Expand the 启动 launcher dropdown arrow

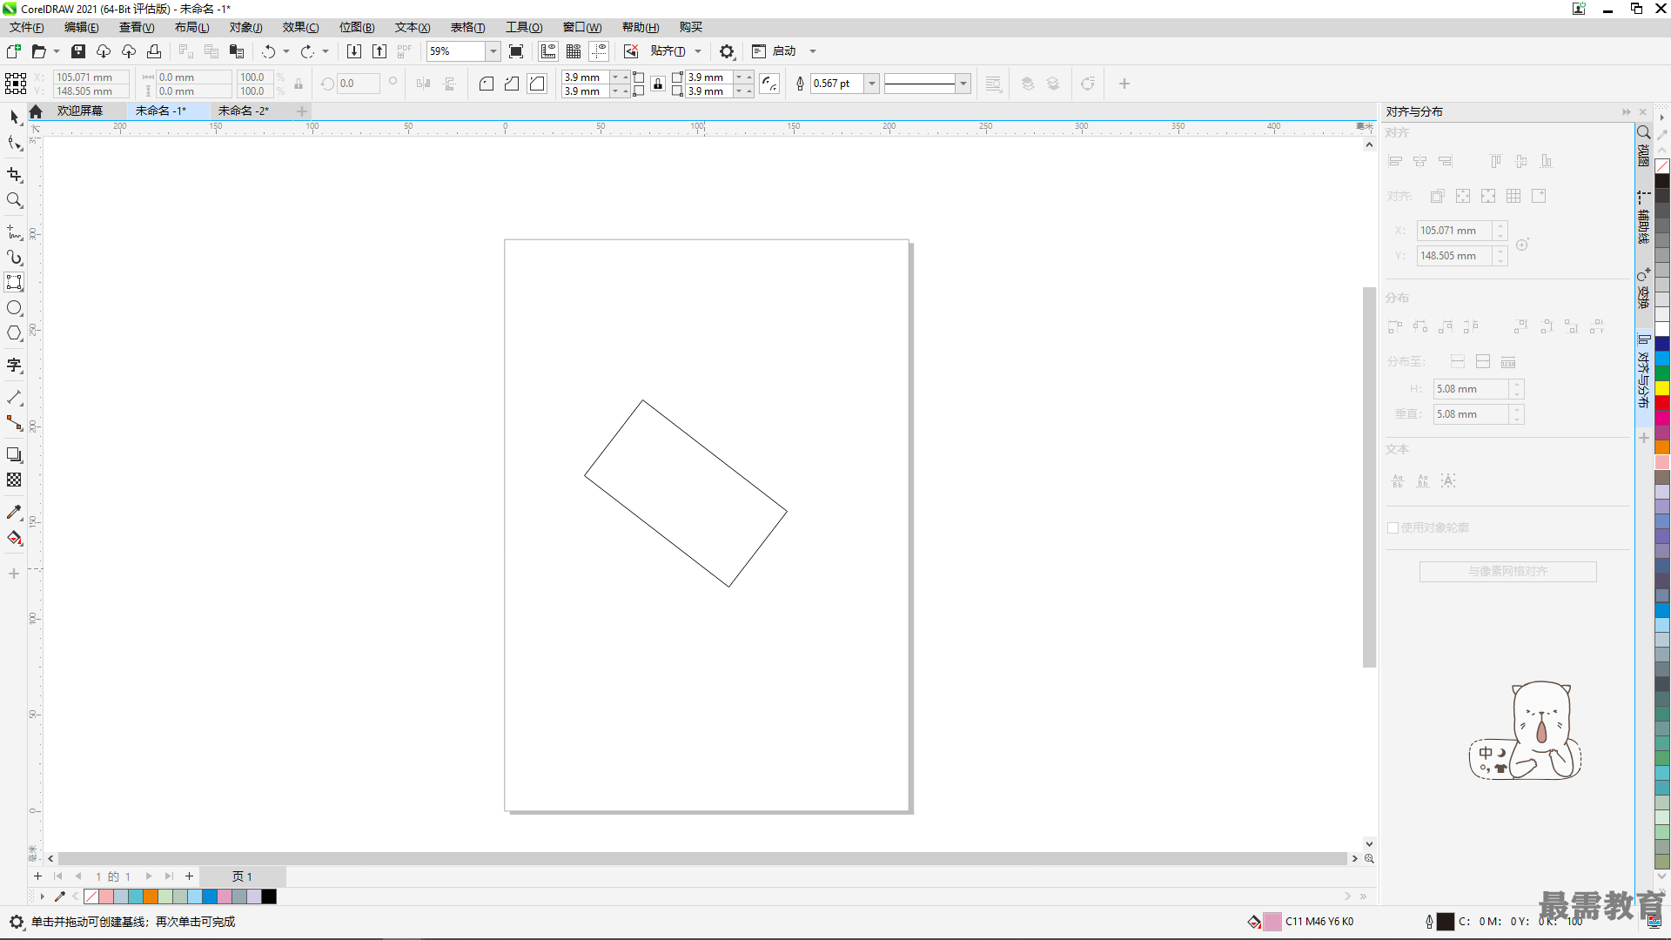click(813, 51)
